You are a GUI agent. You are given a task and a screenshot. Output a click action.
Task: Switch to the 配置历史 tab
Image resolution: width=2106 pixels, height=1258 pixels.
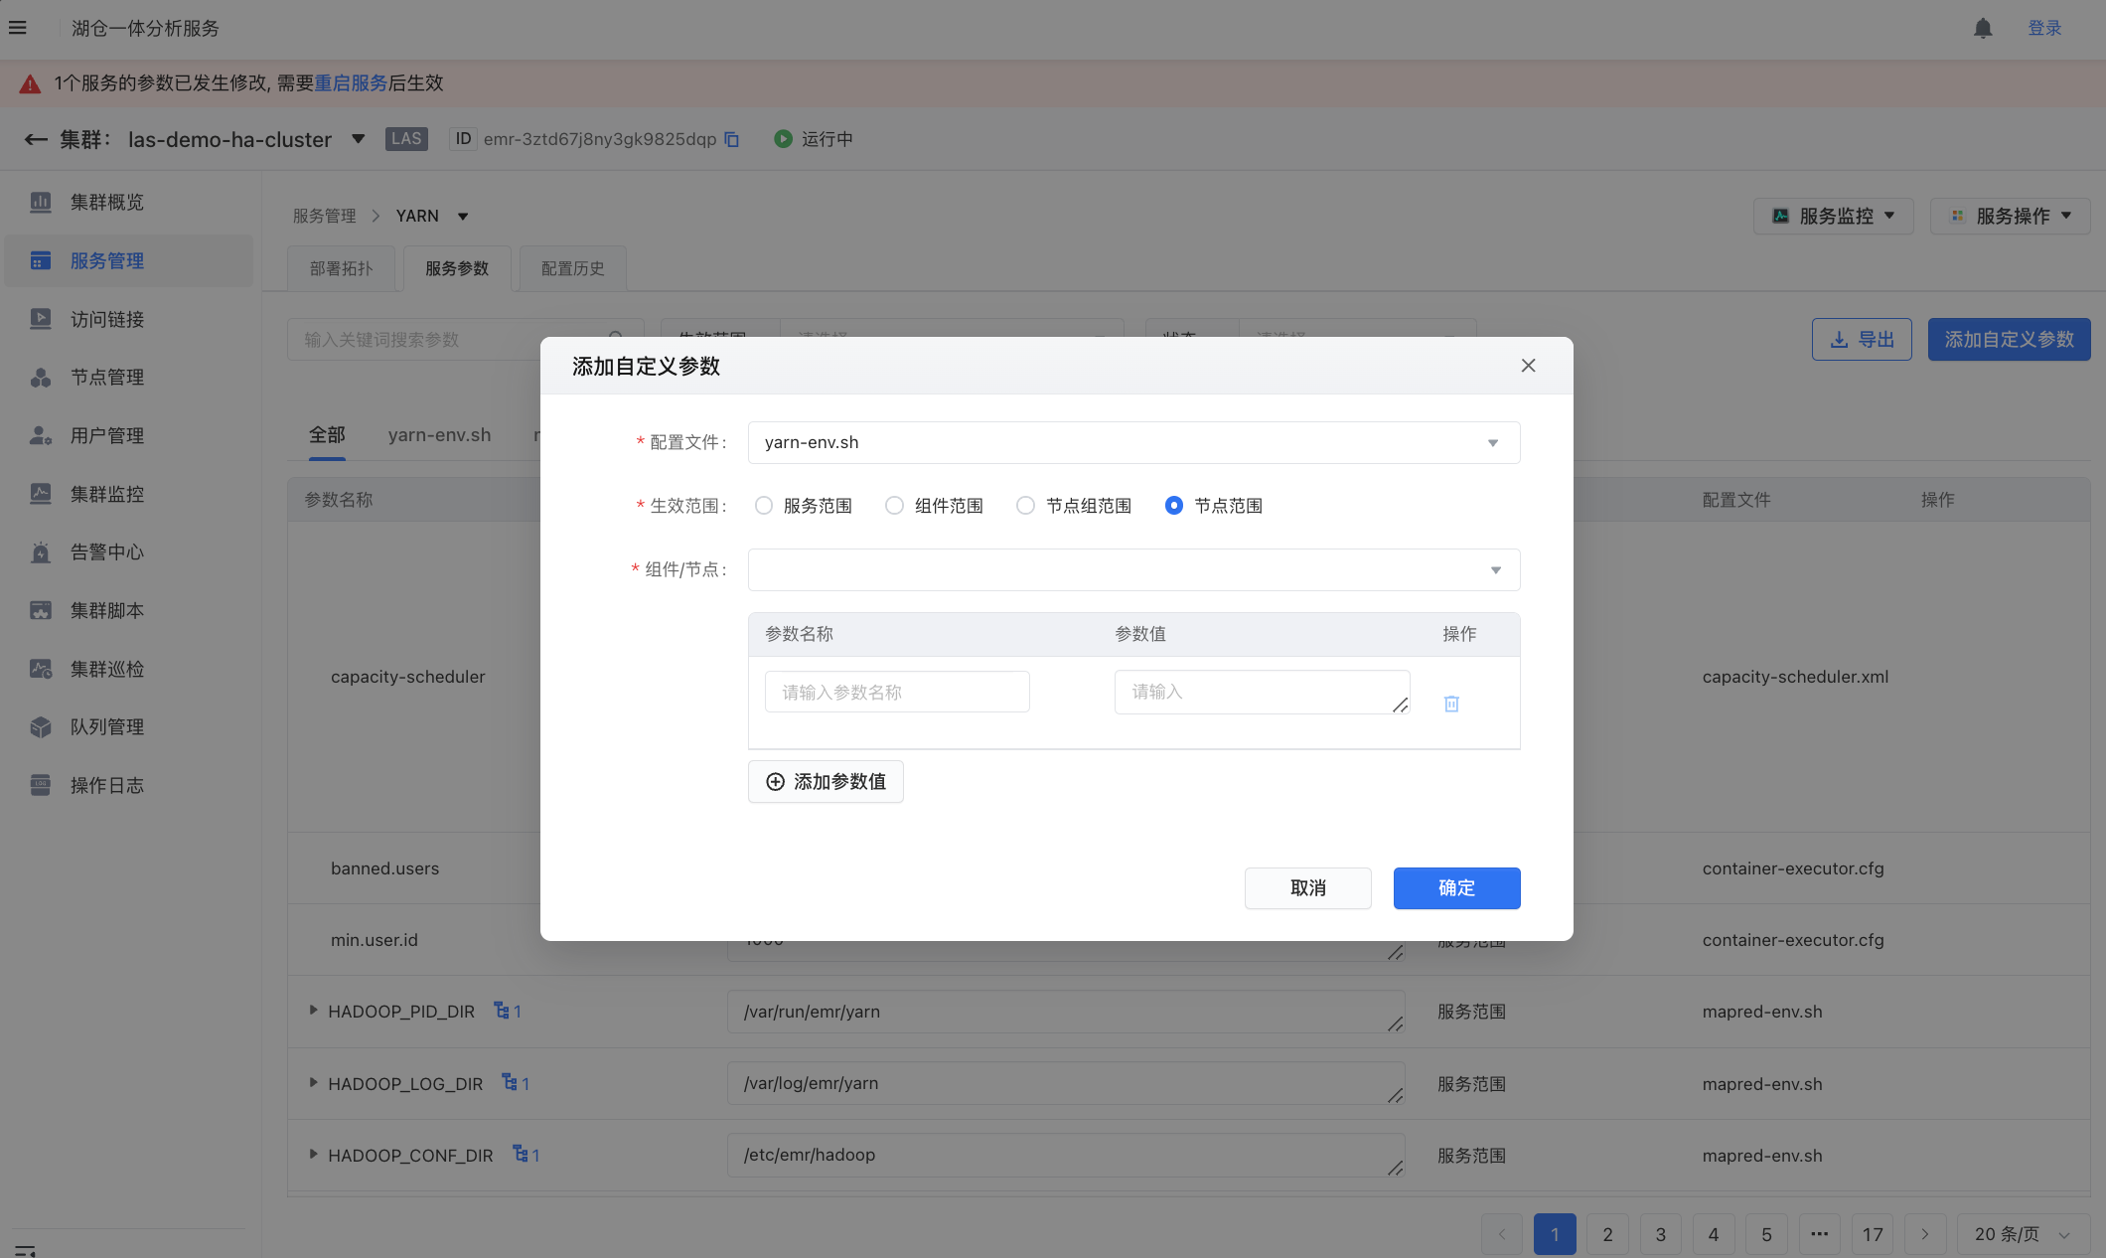(x=572, y=268)
